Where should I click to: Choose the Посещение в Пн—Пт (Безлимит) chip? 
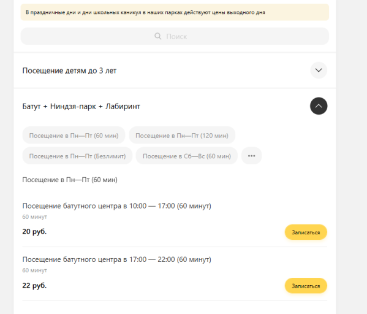coord(77,156)
